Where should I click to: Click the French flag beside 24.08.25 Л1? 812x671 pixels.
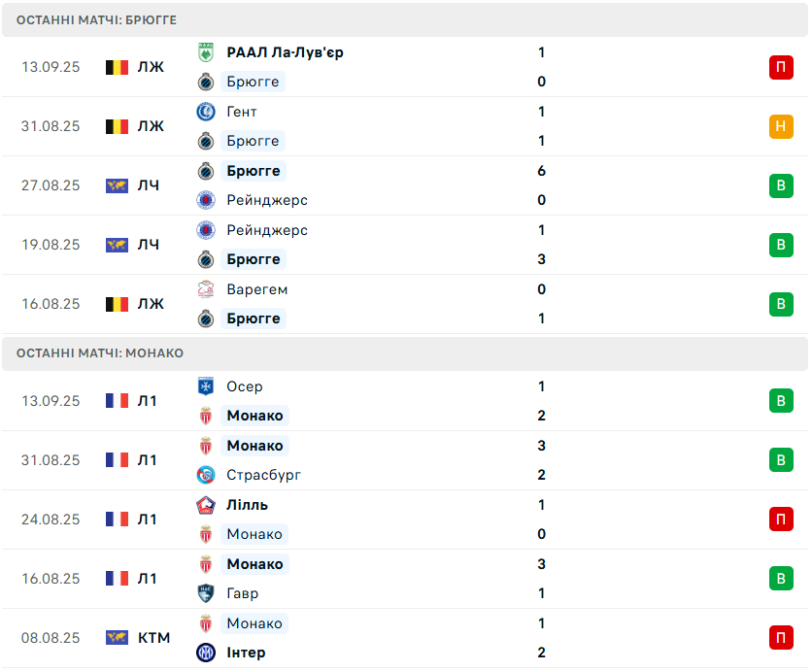point(117,520)
